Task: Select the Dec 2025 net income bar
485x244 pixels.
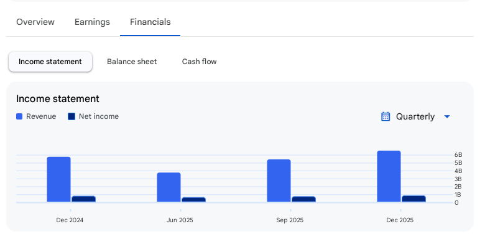Action: click(x=414, y=199)
